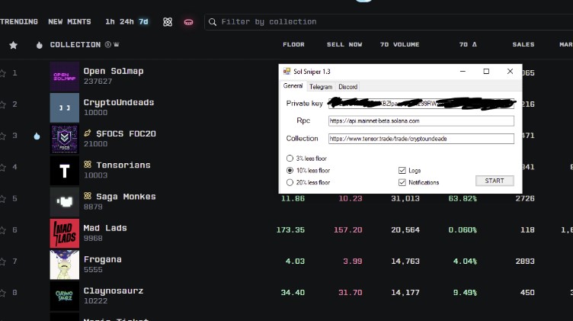
Task: Sort by the FLOOR column
Action: point(293,44)
